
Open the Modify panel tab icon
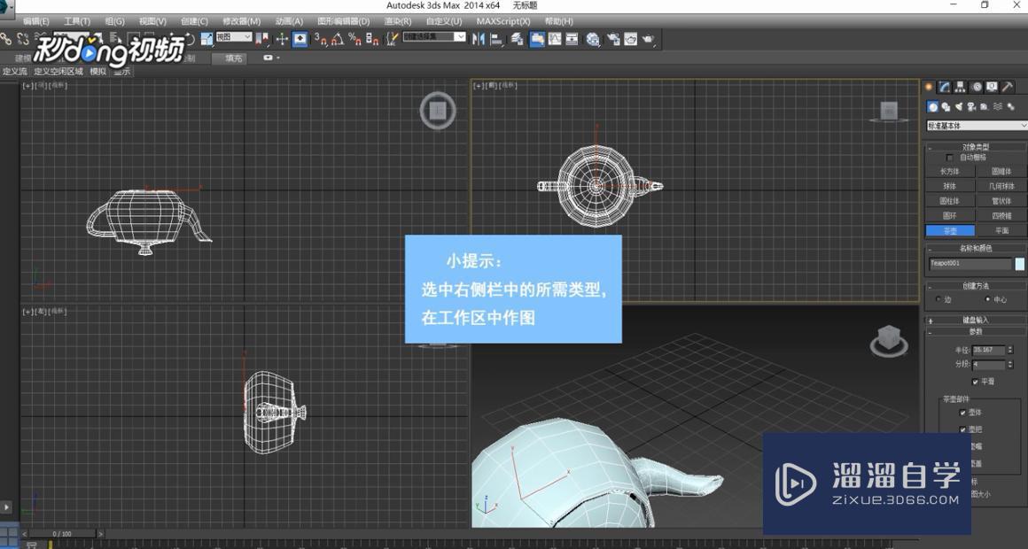[945, 87]
